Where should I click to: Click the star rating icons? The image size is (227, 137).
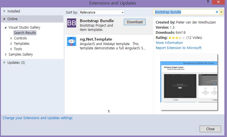[x=177, y=38]
